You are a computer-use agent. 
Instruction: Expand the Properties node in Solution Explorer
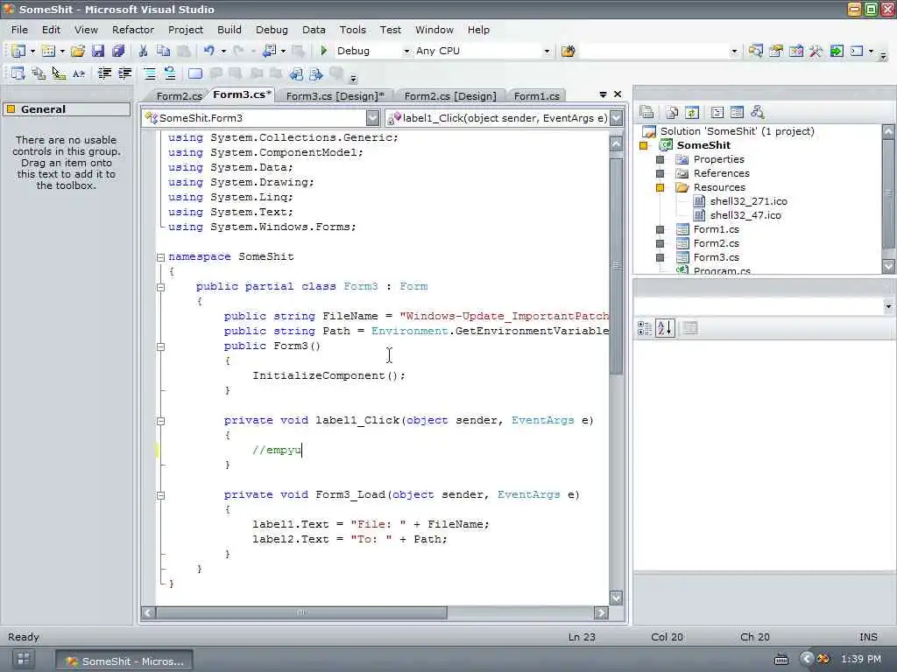[x=660, y=159]
